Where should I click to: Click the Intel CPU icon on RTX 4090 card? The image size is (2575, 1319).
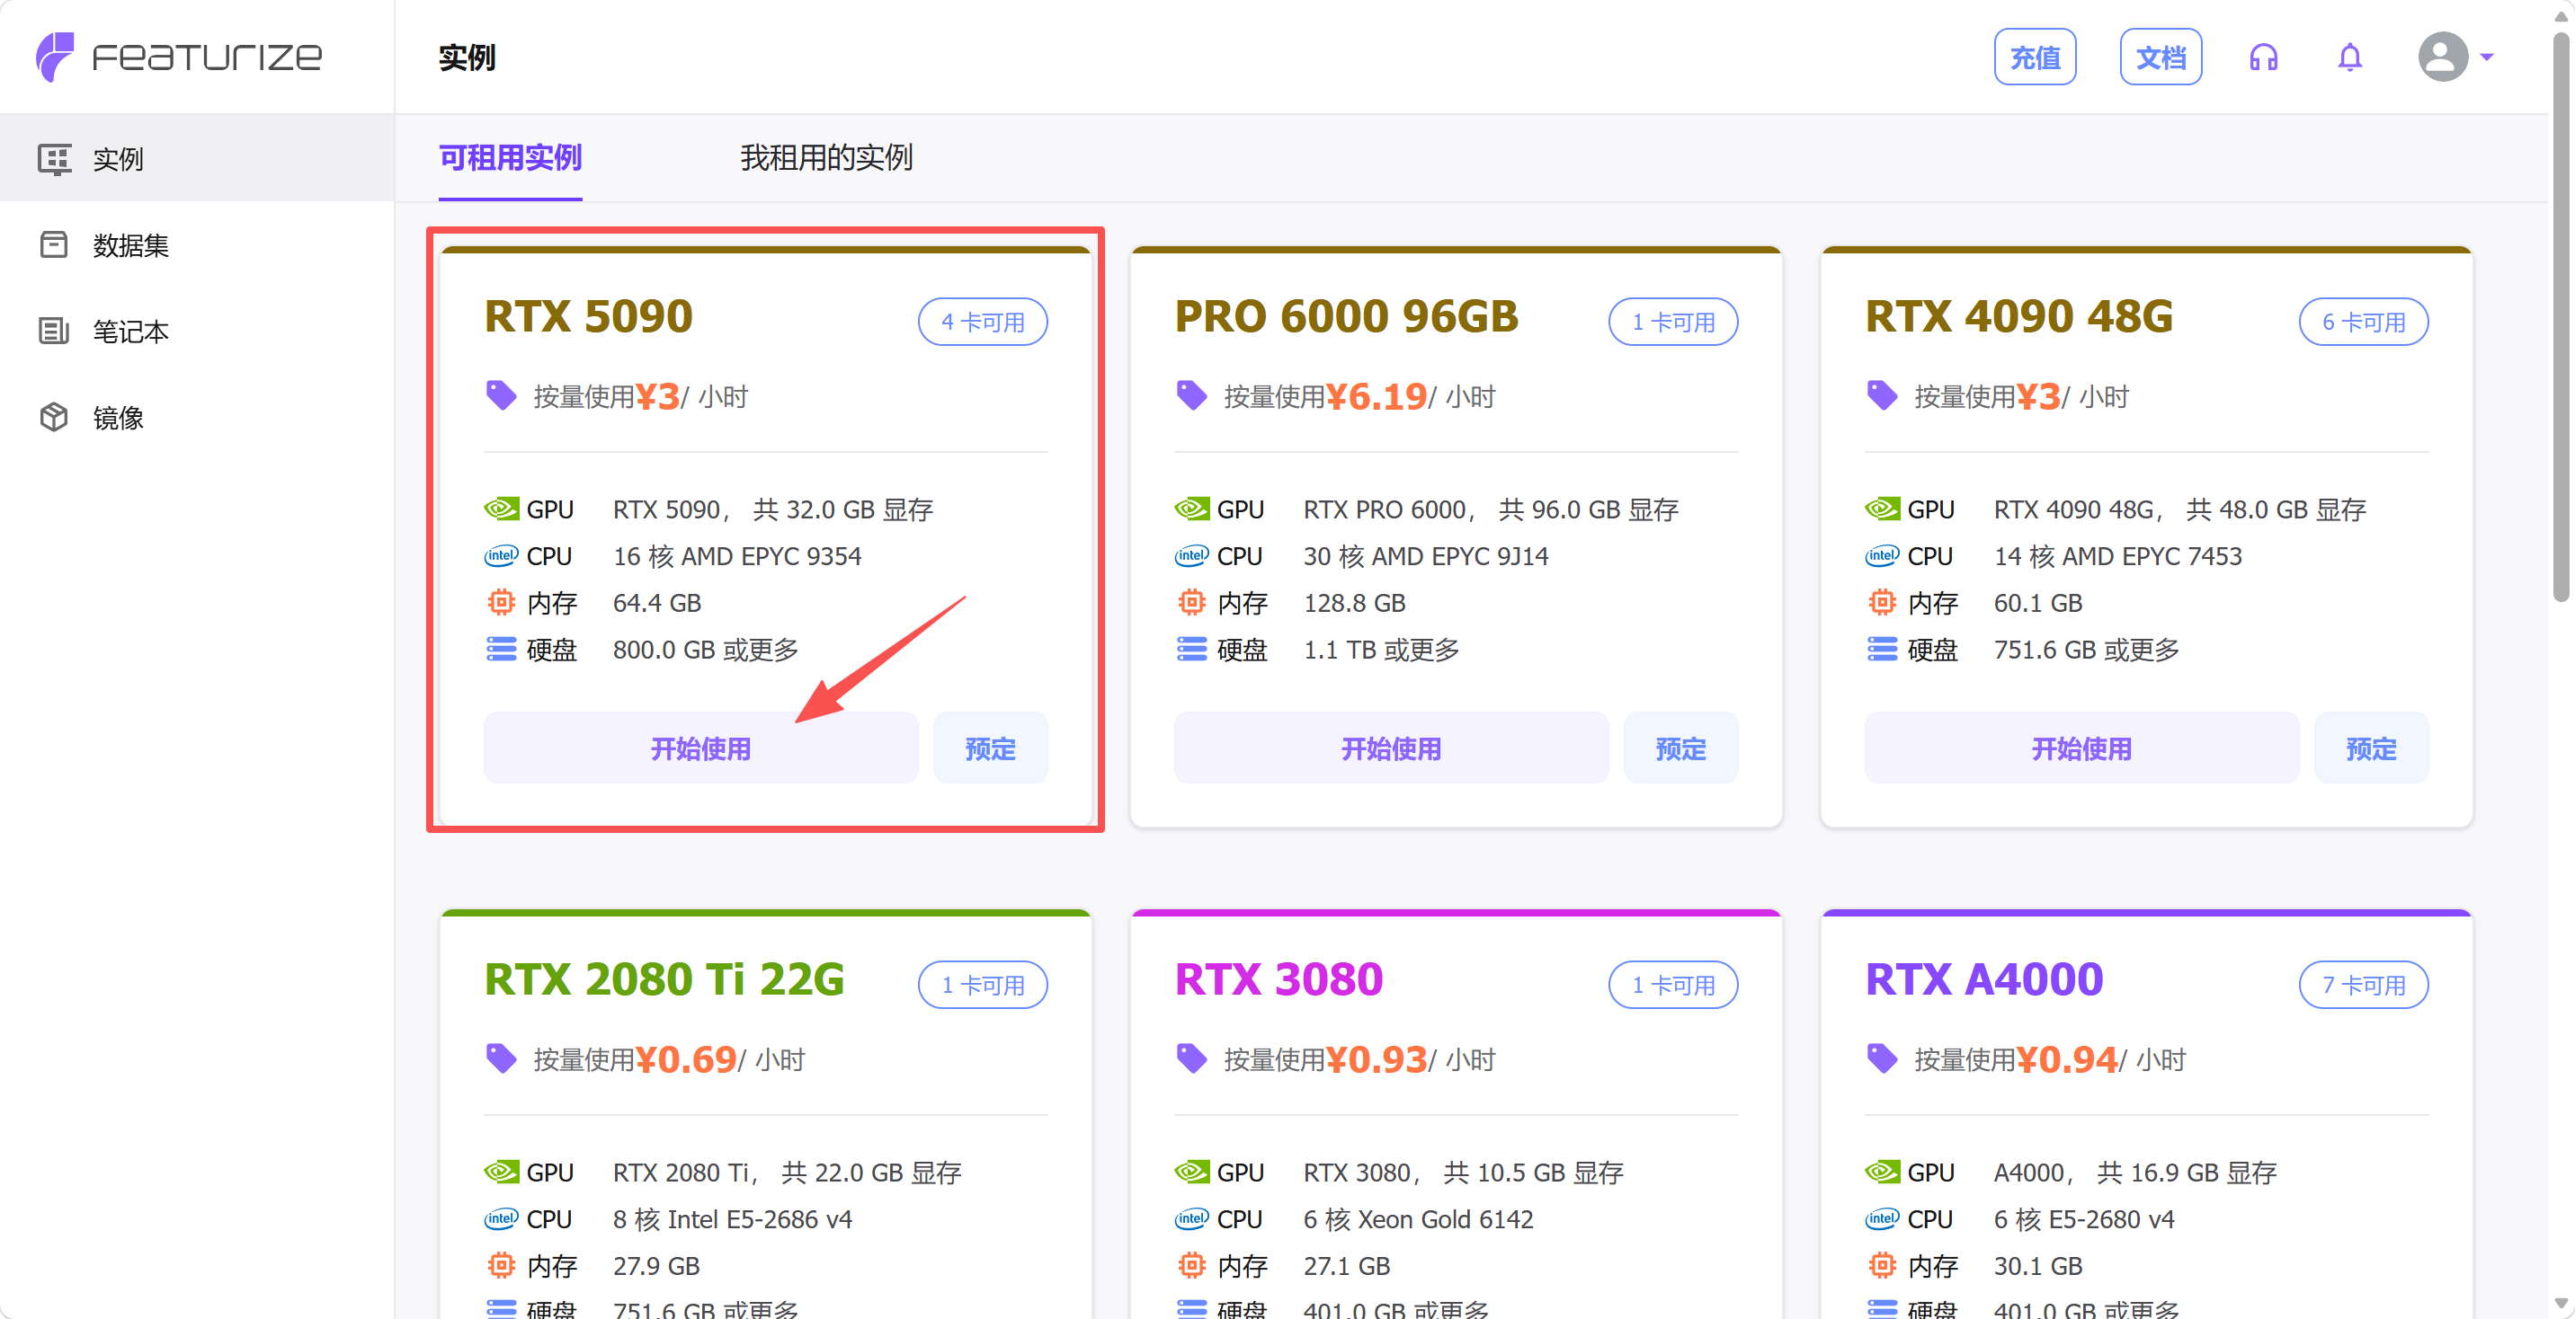coord(1883,555)
